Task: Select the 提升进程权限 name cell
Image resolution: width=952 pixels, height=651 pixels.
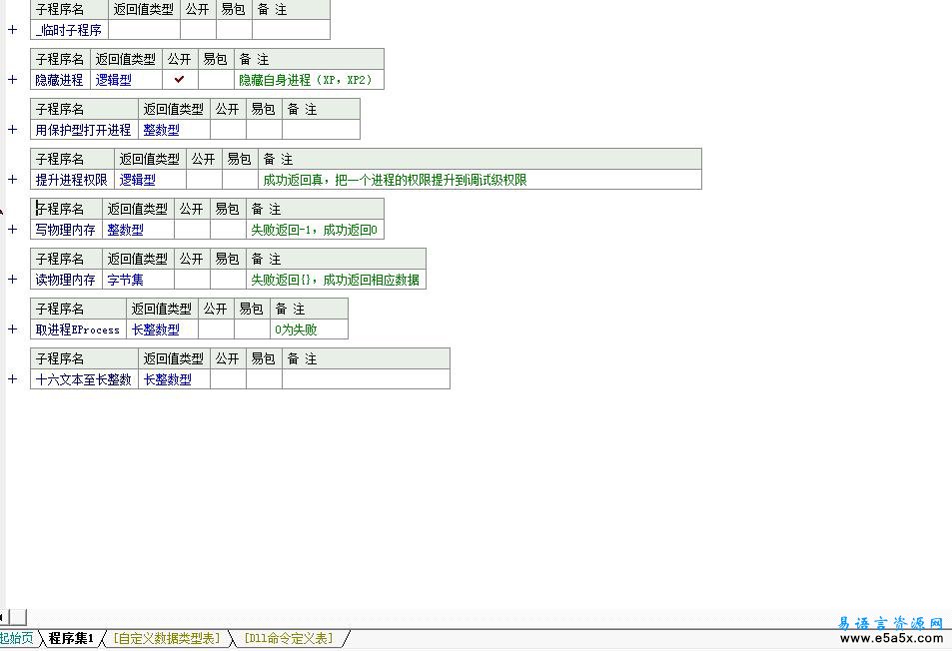Action: click(72, 180)
